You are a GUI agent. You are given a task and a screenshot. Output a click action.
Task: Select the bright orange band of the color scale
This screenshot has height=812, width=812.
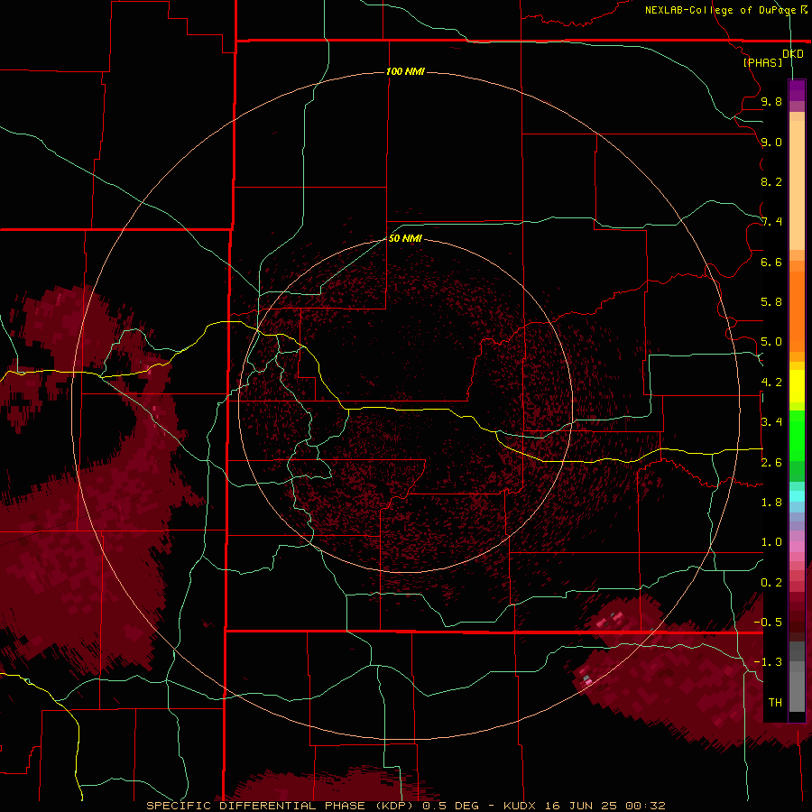pos(797,310)
